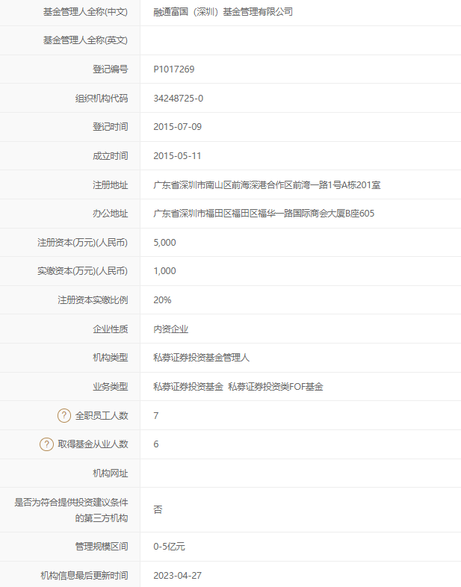Click the label 管理规模区间
This screenshot has width=461, height=587.
point(102,547)
